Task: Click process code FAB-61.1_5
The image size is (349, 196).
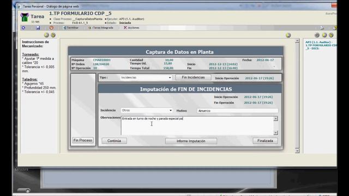Action: tap(80, 23)
